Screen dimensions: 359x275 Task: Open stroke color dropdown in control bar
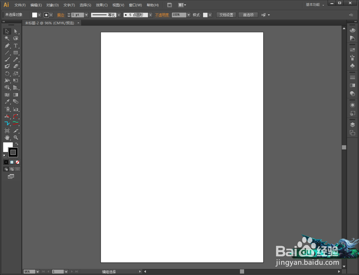coord(51,15)
